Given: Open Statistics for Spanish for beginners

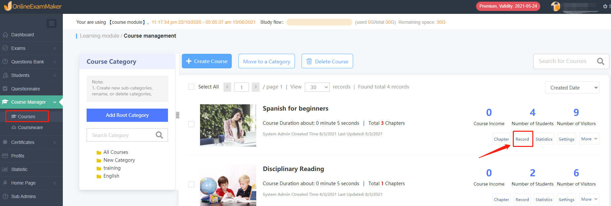Looking at the screenshot, I should [544, 139].
